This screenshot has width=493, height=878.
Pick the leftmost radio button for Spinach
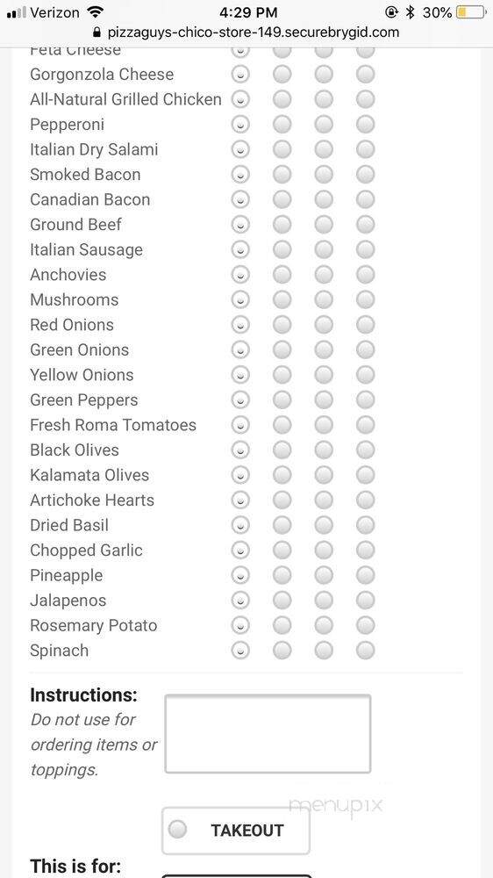pos(240,651)
